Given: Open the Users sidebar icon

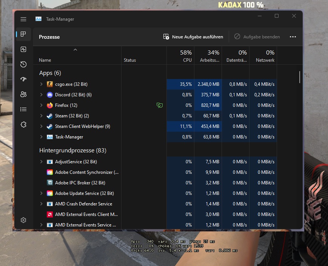Looking at the screenshot, I should [x=23, y=94].
